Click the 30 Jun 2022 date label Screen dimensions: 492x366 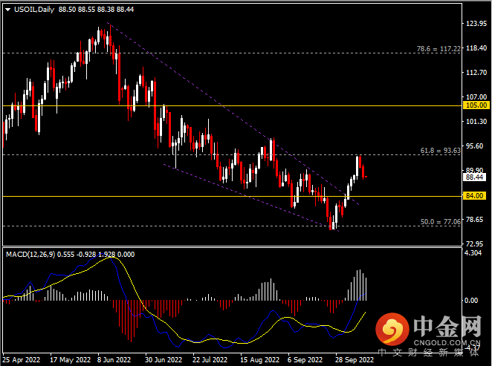click(x=164, y=360)
